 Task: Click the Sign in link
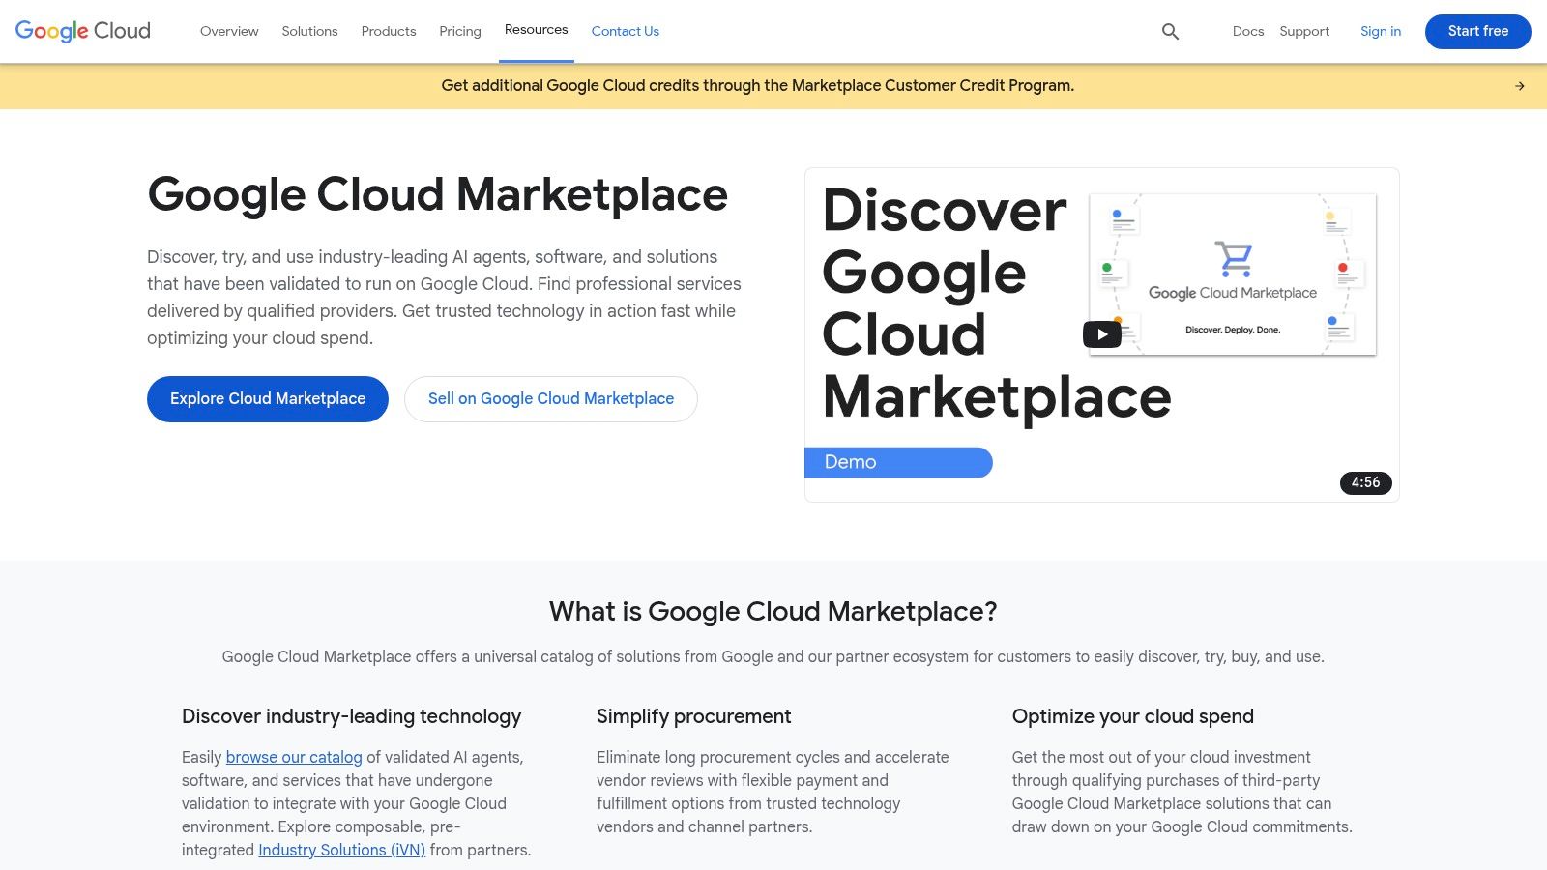tap(1380, 31)
